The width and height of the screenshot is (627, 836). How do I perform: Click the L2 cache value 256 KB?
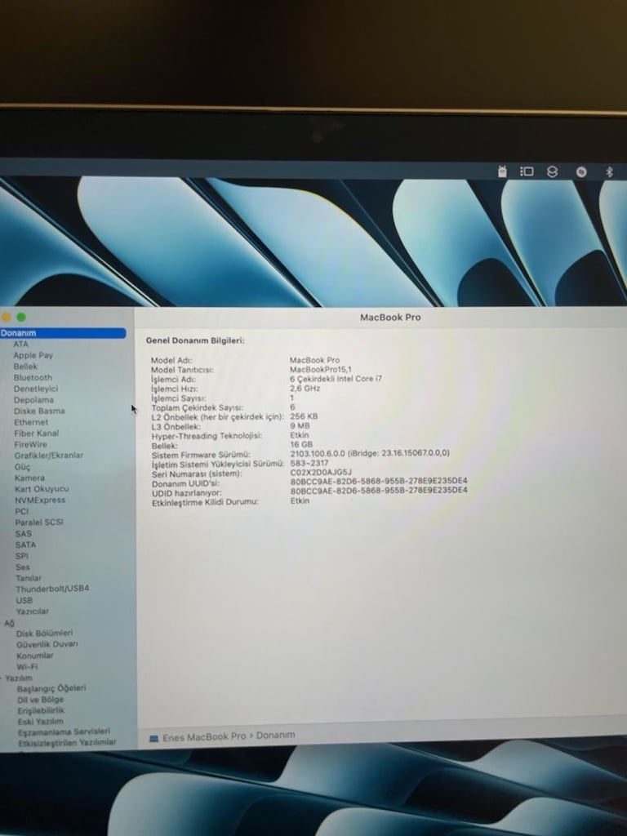tap(304, 416)
